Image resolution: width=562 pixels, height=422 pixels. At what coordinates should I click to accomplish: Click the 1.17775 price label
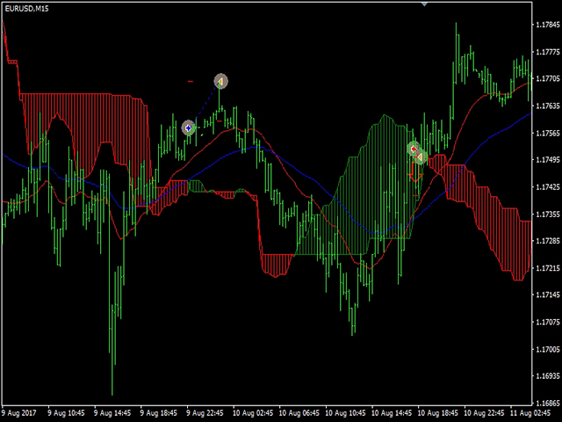click(x=548, y=52)
